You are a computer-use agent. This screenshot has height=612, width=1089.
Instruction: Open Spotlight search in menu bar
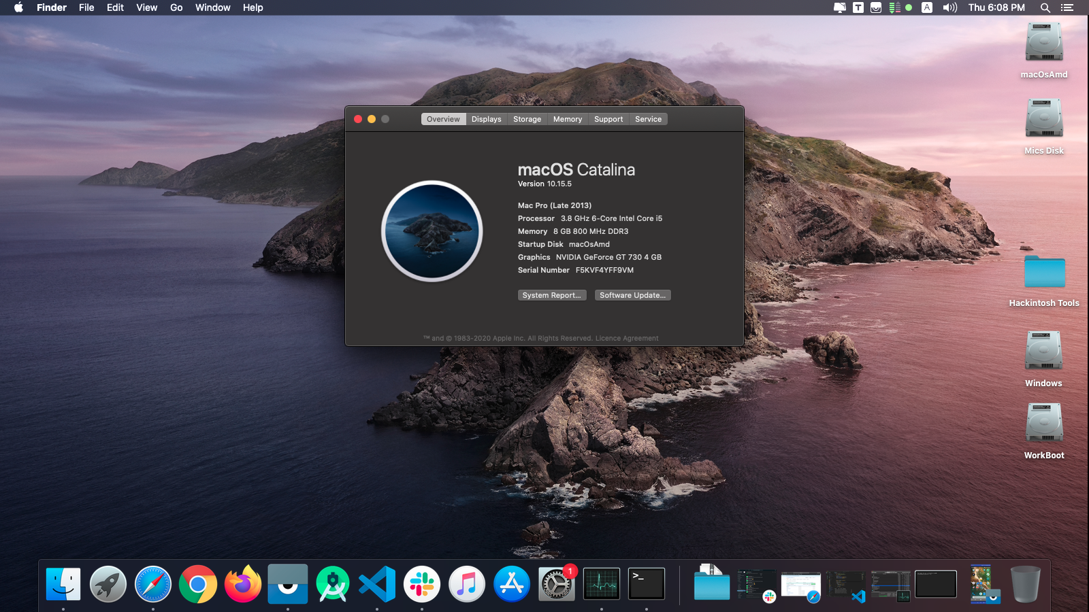(1045, 7)
